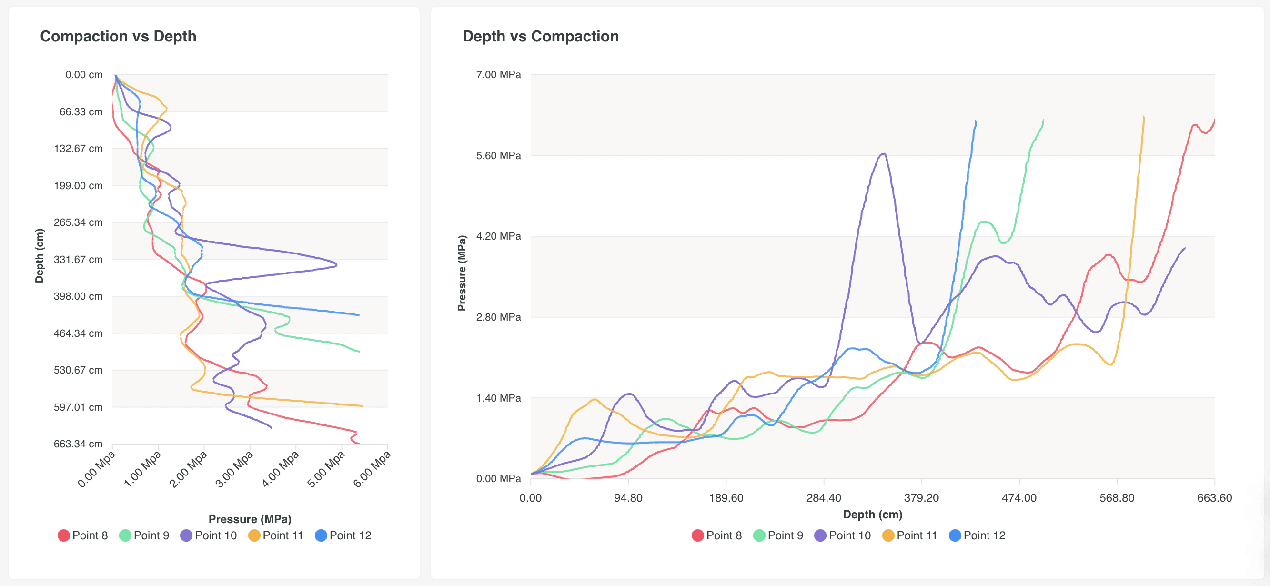Screen dimensions: 1270x586
Task: Click Point 12 blue legend dot in left chart
Action: [x=321, y=535]
